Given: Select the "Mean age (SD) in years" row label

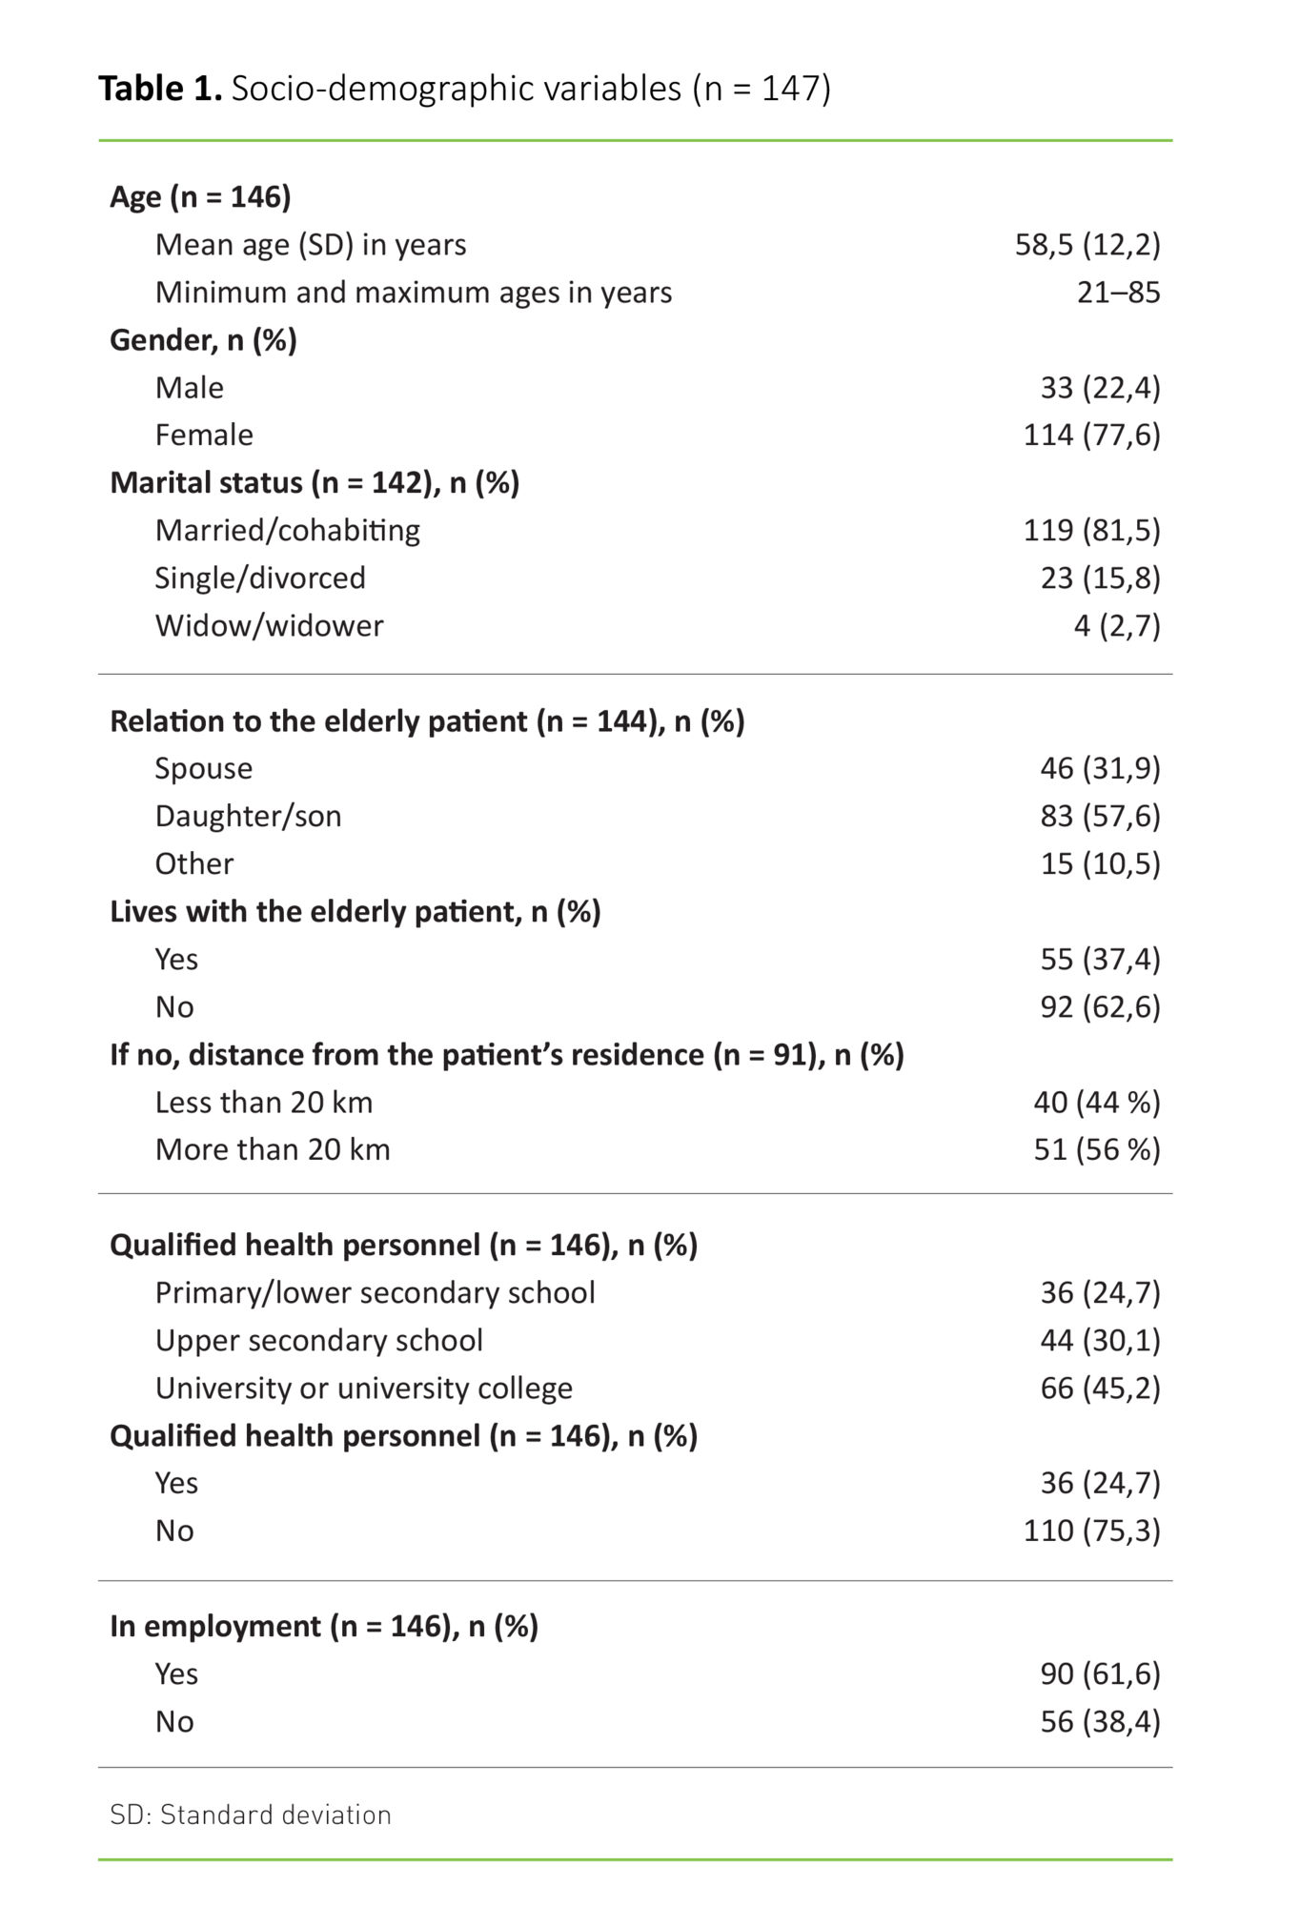Looking at the screenshot, I should tap(311, 245).
